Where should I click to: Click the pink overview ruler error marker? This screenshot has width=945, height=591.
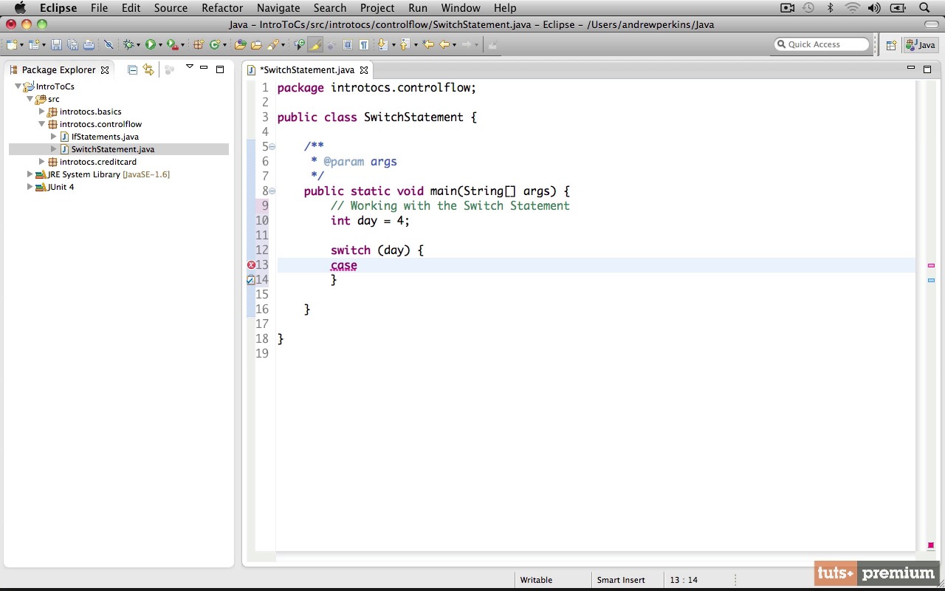point(931,265)
